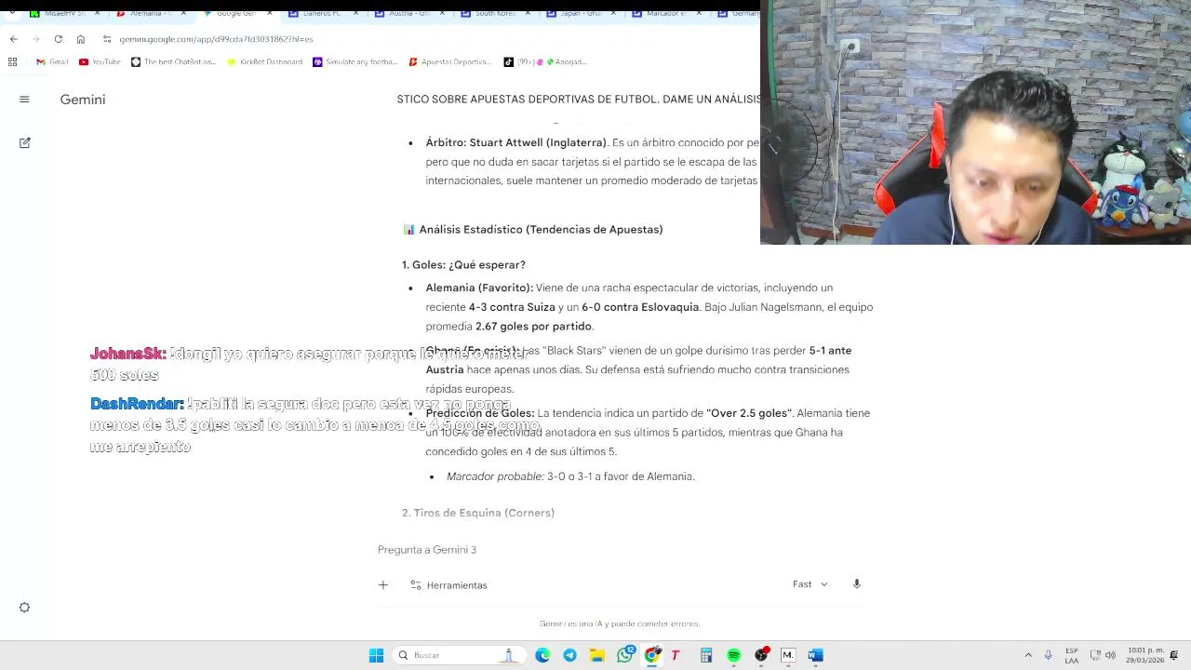The height and width of the screenshot is (670, 1191).
Task: Reload the current page
Action: (x=58, y=39)
